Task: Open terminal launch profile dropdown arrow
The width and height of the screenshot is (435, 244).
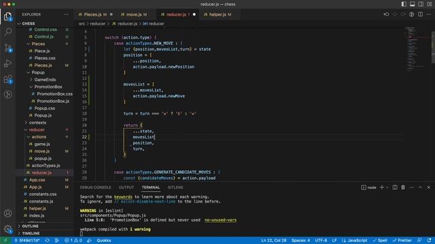Action: (x=387, y=187)
